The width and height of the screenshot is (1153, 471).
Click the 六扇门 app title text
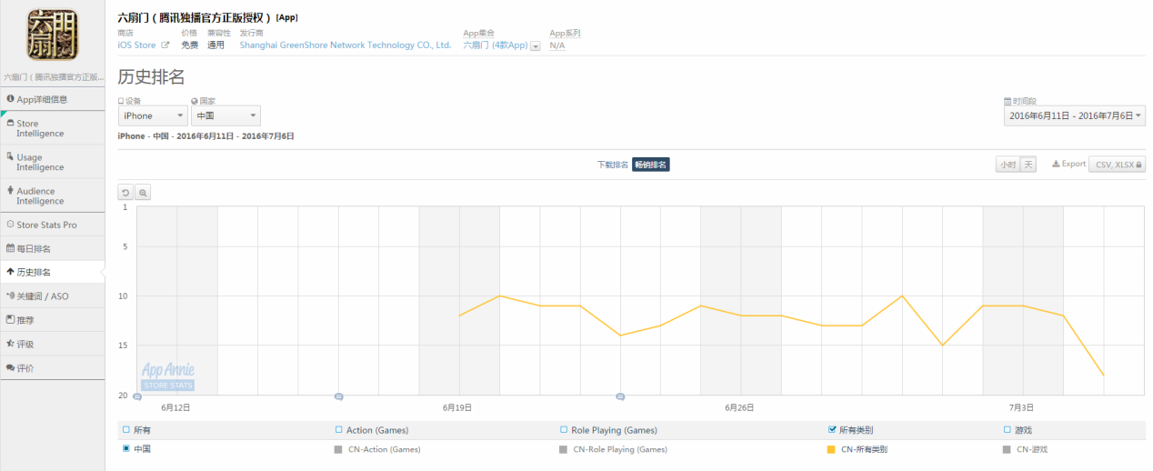[x=196, y=17]
